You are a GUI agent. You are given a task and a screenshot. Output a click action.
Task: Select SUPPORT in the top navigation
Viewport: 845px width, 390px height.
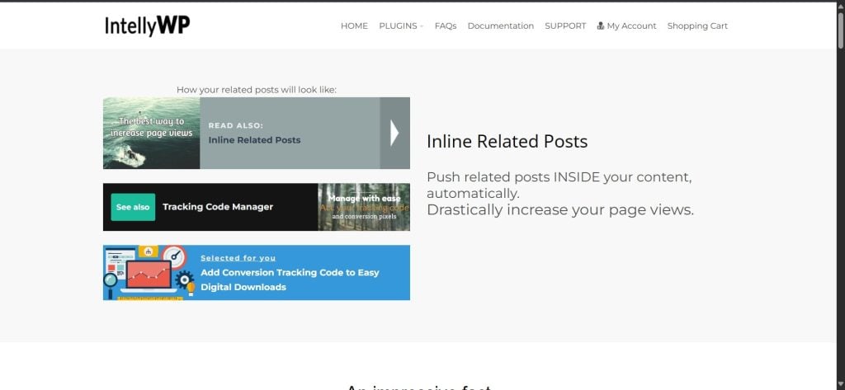[x=565, y=26]
